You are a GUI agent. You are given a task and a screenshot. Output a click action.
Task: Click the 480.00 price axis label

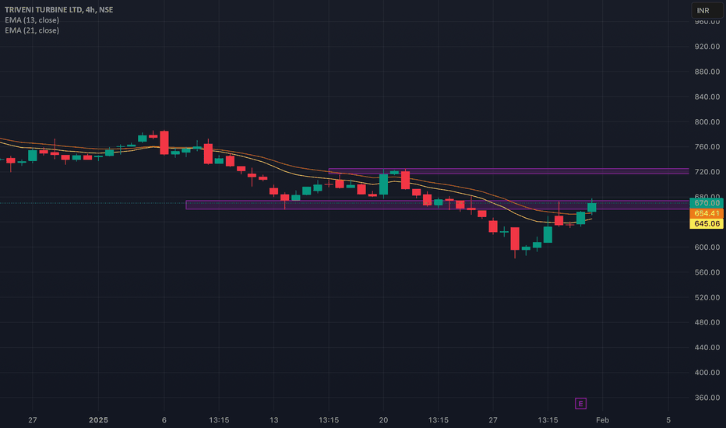[707, 322]
